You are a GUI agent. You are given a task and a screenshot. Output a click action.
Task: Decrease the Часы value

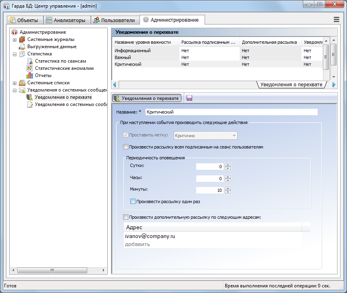pos(228,180)
